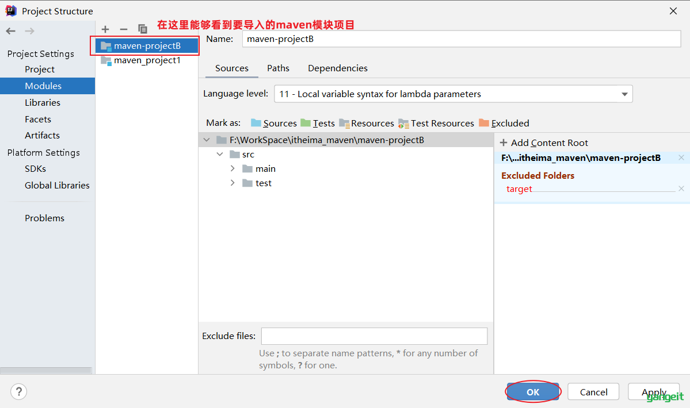Click the Cancel button

point(593,392)
